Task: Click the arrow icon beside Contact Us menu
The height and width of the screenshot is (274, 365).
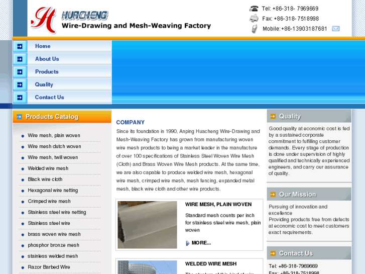Action: [20, 98]
